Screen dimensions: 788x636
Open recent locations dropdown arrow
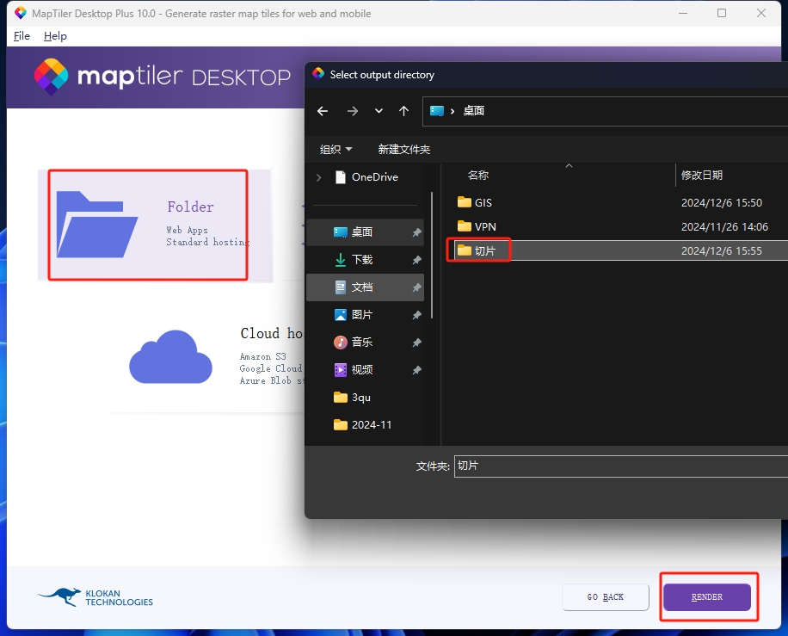pos(379,111)
